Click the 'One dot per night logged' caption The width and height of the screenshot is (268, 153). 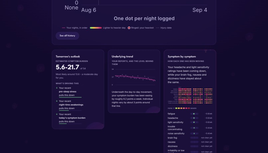[x=144, y=19]
